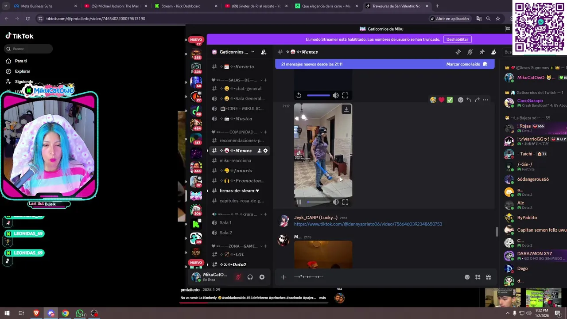Click Marcar como leído button

(x=467, y=64)
